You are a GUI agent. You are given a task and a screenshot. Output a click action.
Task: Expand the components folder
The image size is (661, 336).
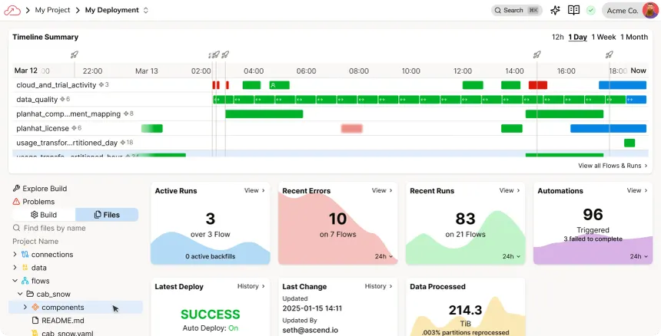point(25,308)
